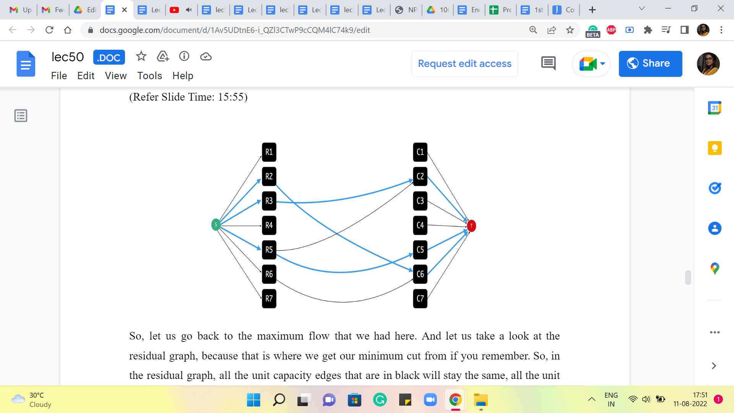The width and height of the screenshot is (734, 413).
Task: Open Google Keep side panel
Action: [x=715, y=148]
